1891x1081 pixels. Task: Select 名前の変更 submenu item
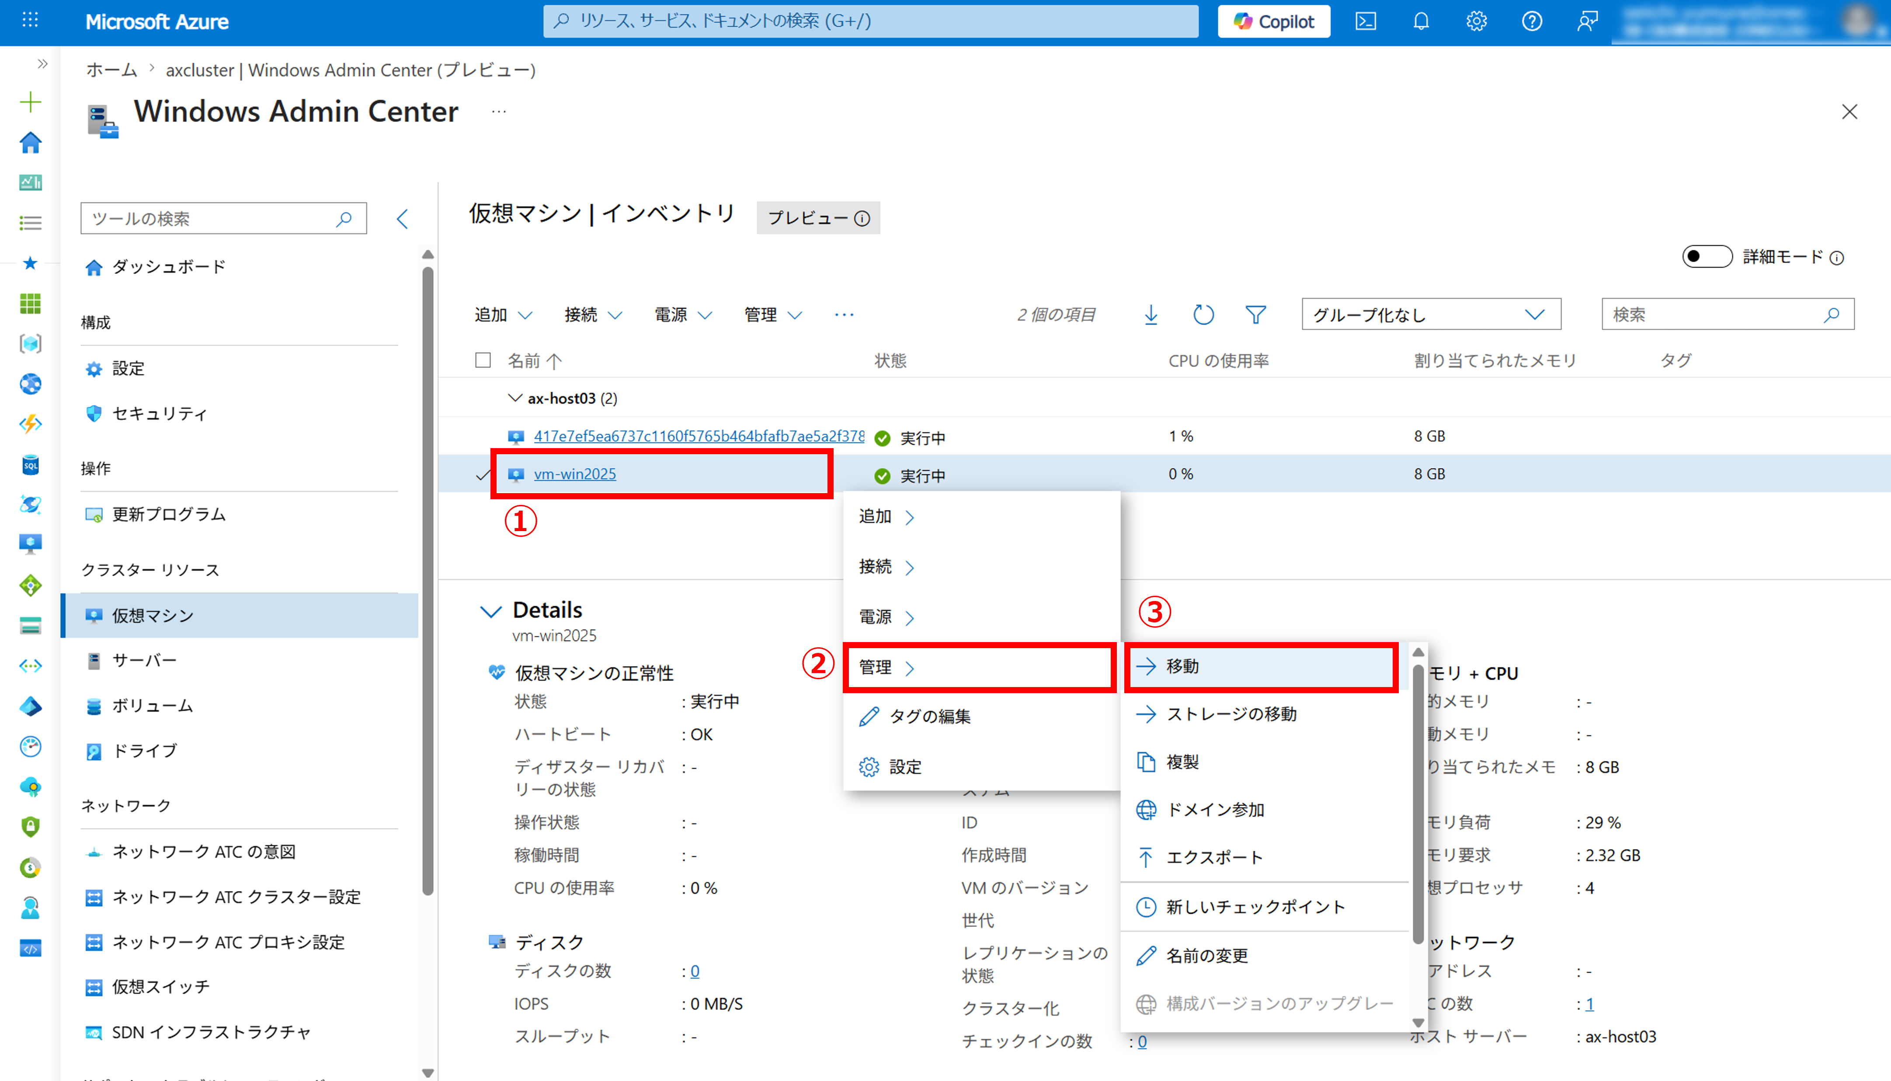[1265, 956]
